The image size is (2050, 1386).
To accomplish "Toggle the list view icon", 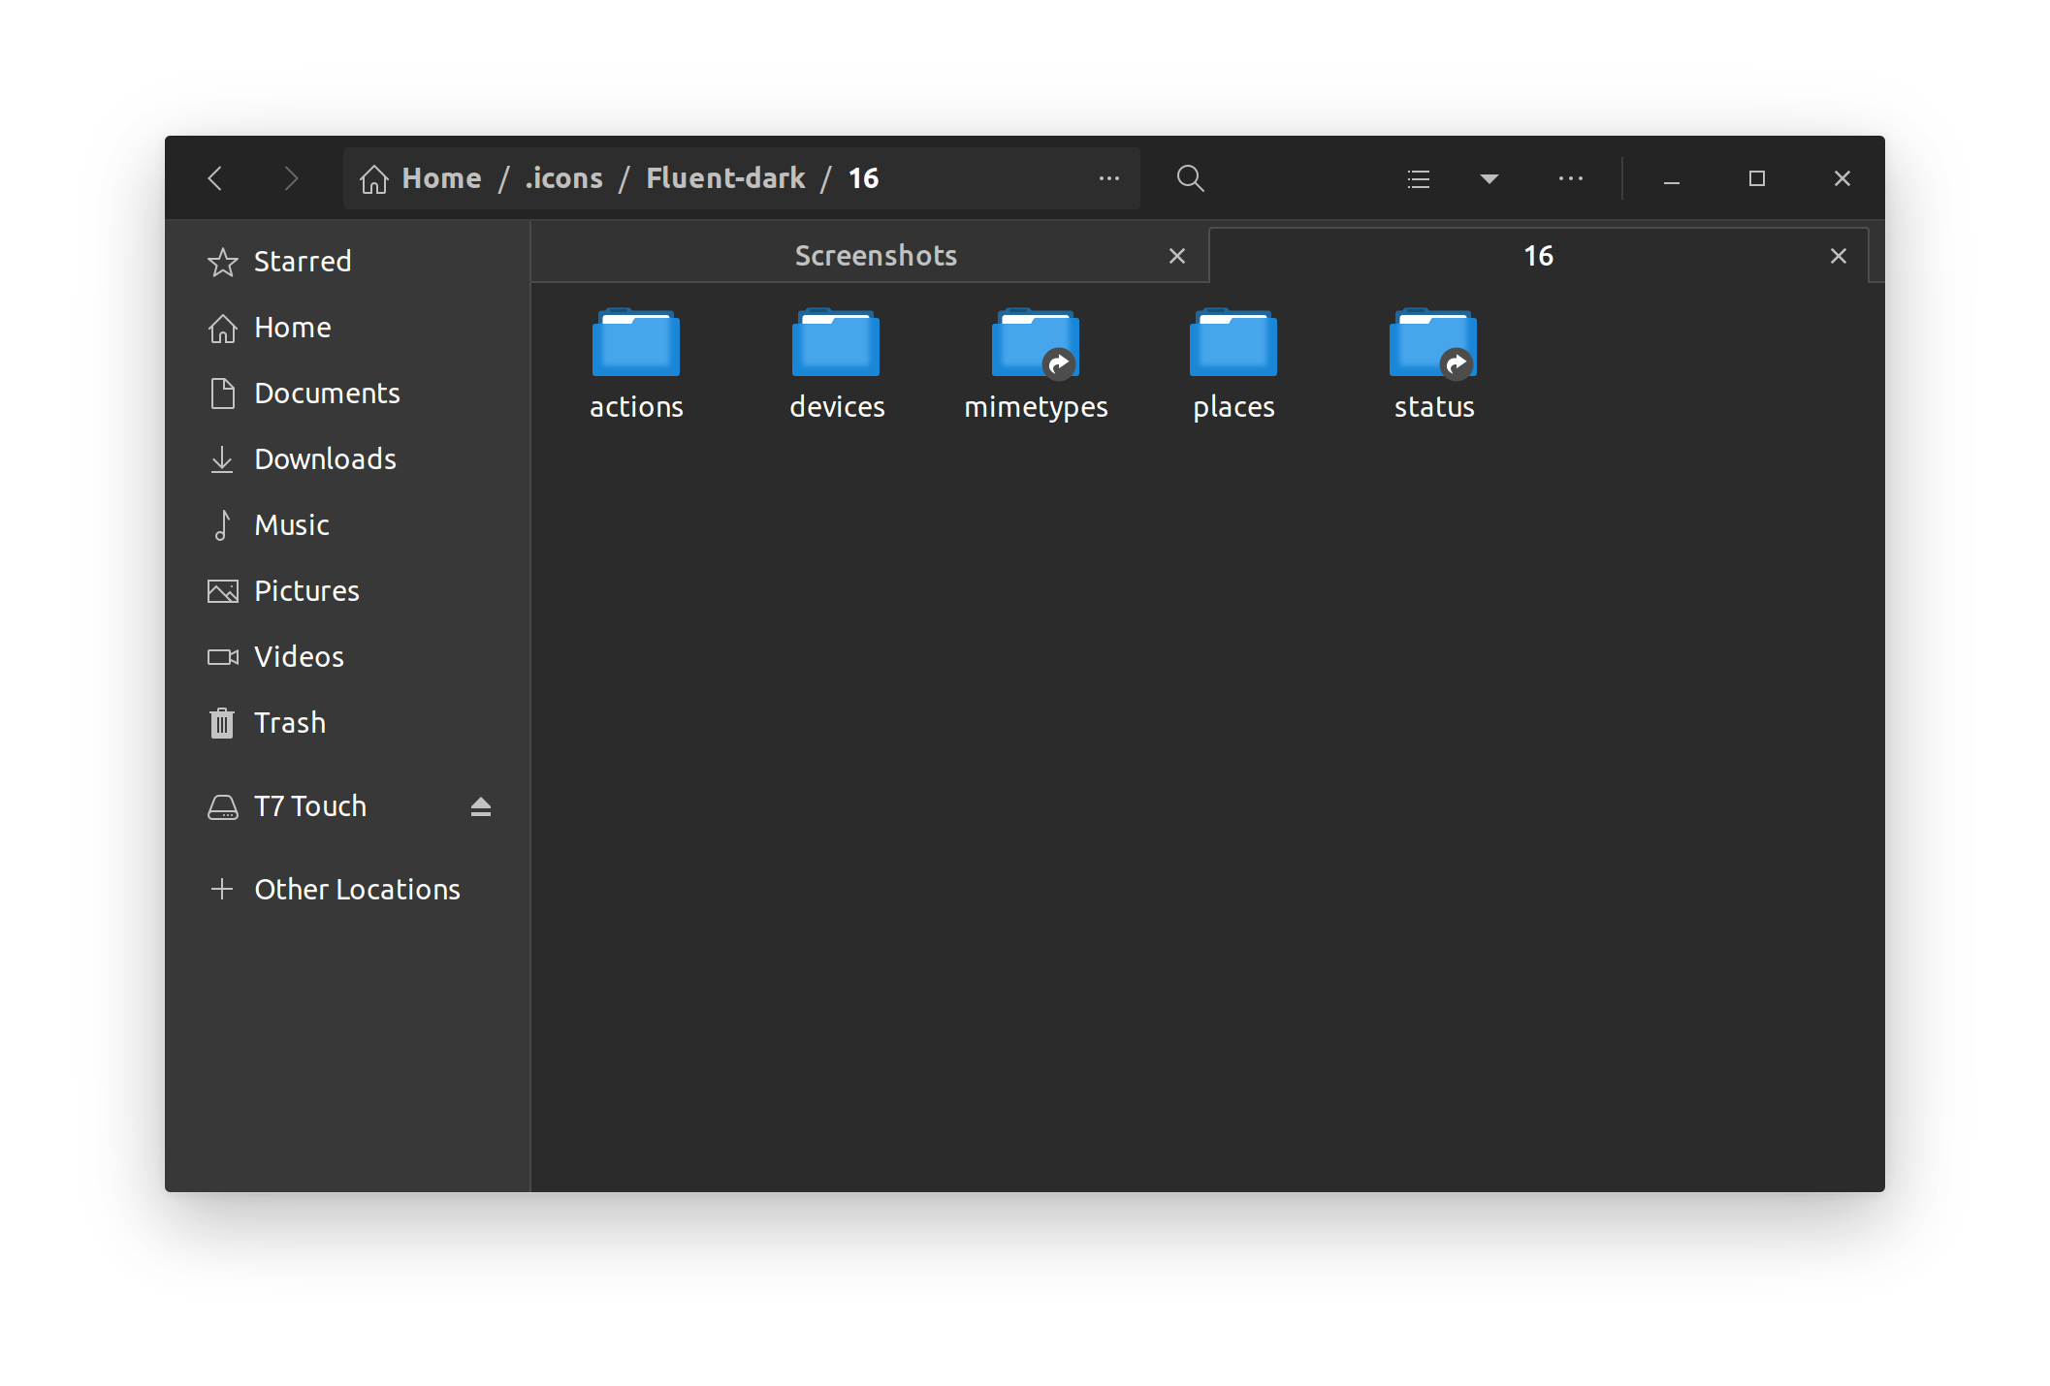I will [x=1418, y=178].
